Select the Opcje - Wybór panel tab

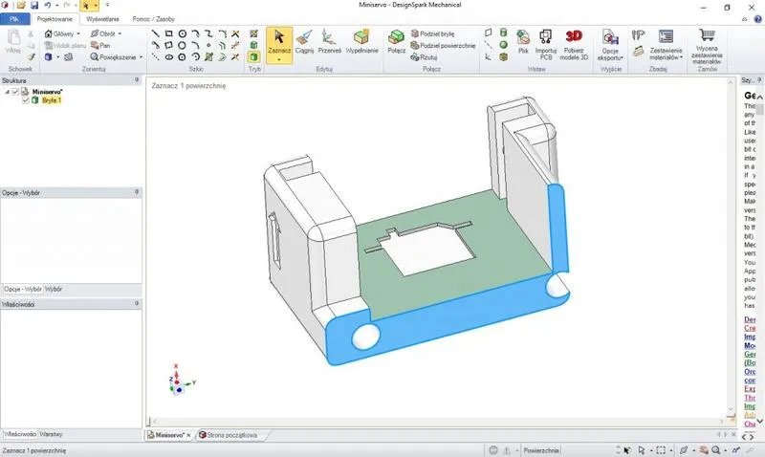23,290
